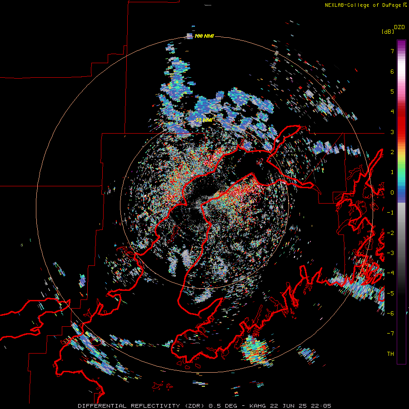Click the color scale value 1
409x409 pixels.
[392, 172]
